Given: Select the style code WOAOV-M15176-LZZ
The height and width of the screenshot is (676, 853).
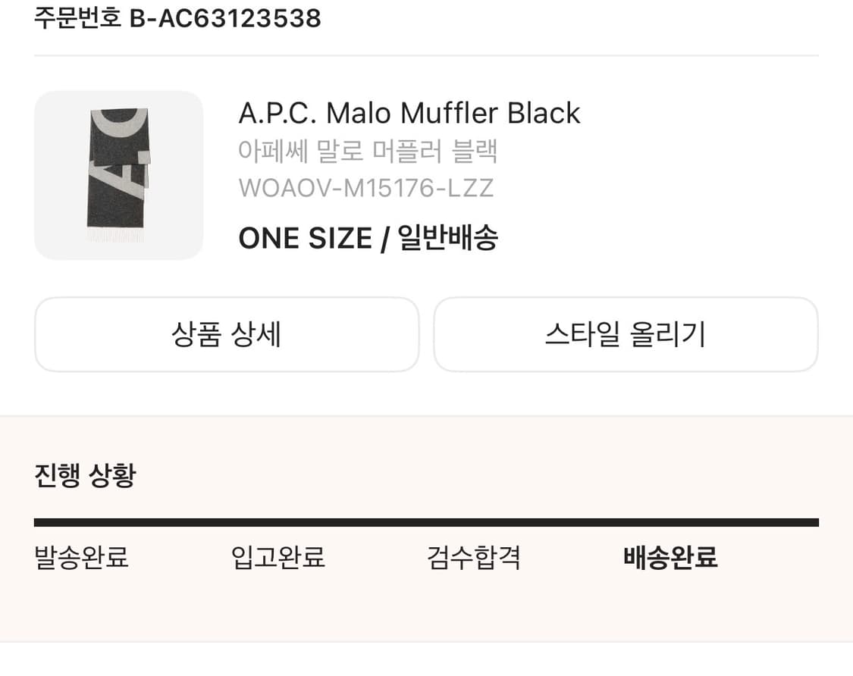Looking at the screenshot, I should [367, 187].
